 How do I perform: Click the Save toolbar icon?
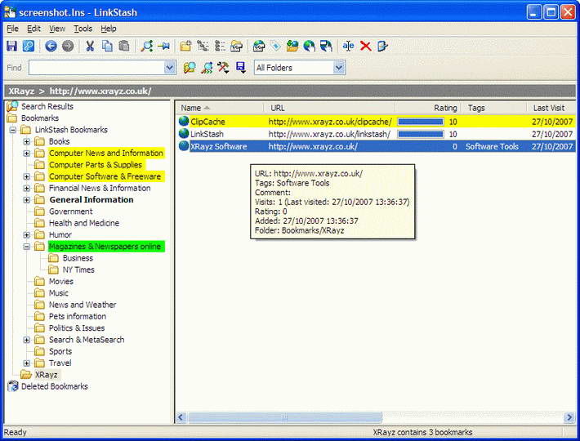pyautogui.click(x=11, y=47)
